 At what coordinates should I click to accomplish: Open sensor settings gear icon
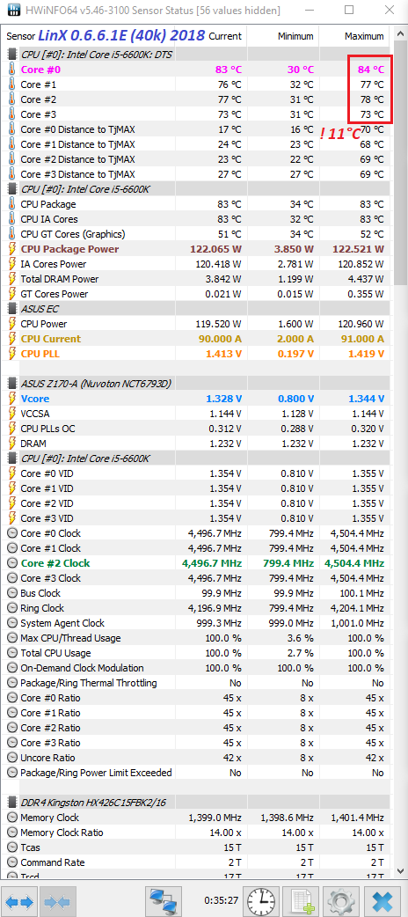[x=341, y=901]
